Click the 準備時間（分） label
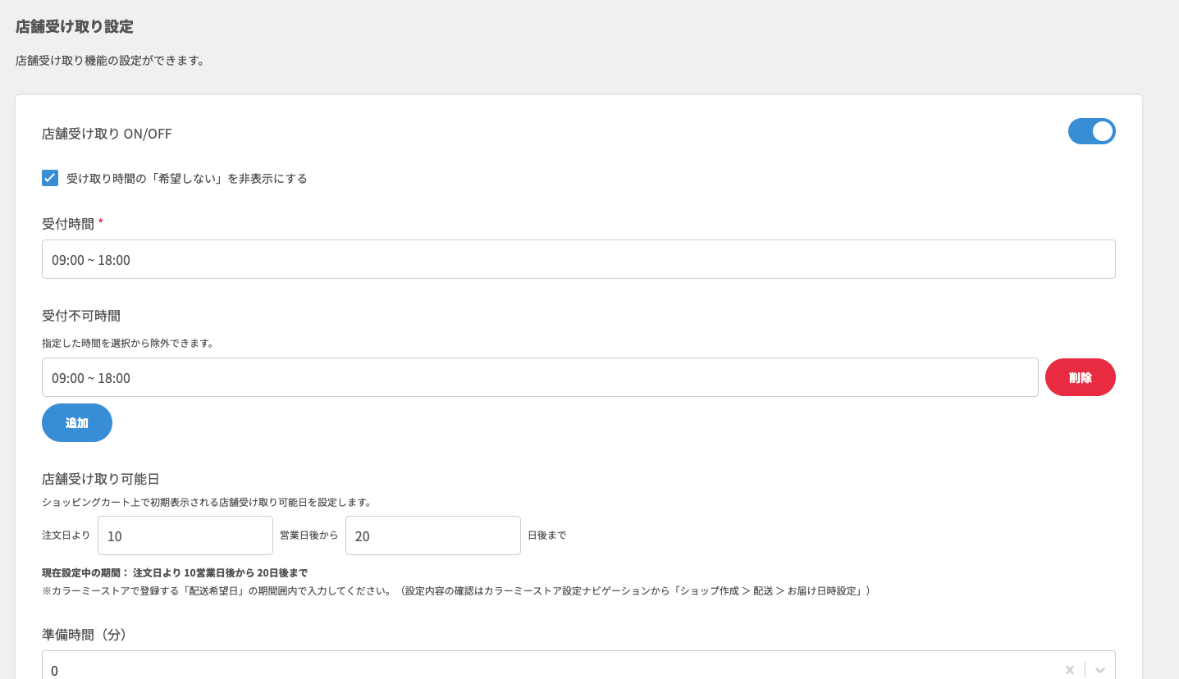Image resolution: width=1179 pixels, height=679 pixels. [x=85, y=635]
